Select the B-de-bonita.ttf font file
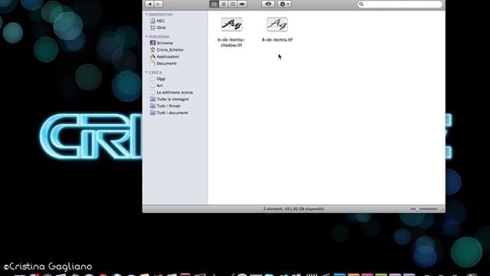The height and width of the screenshot is (276, 490). 277,30
